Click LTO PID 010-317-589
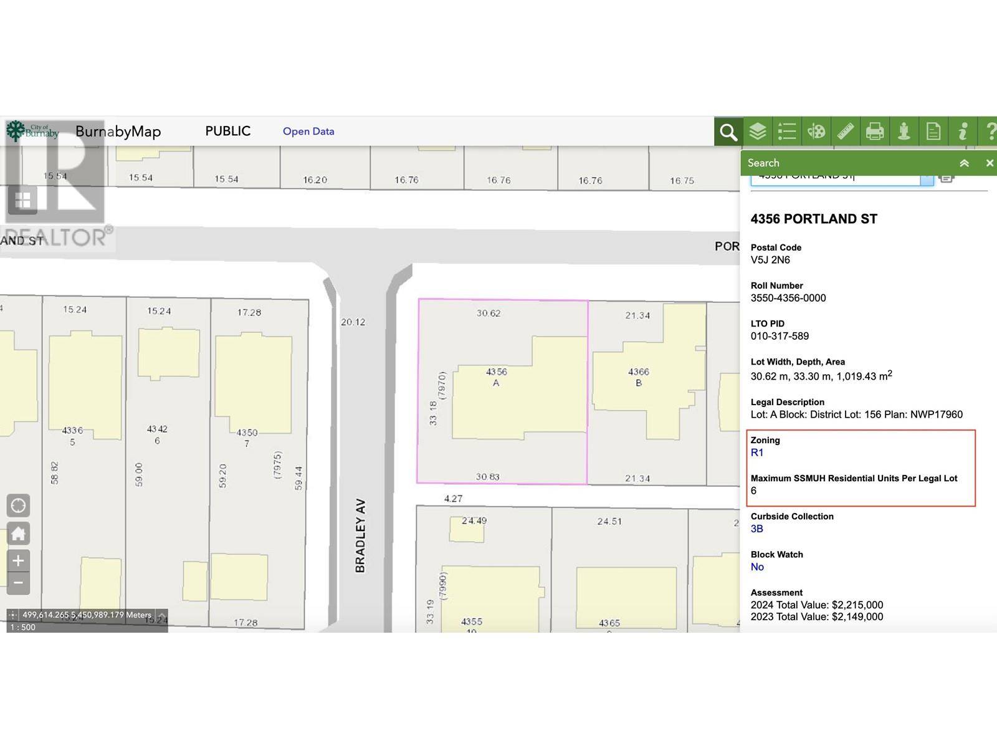This screenshot has width=997, height=748. tap(780, 337)
